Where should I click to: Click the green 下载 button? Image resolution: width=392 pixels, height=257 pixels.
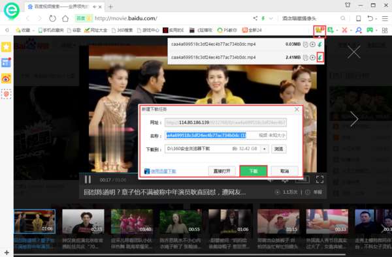pos(253,171)
